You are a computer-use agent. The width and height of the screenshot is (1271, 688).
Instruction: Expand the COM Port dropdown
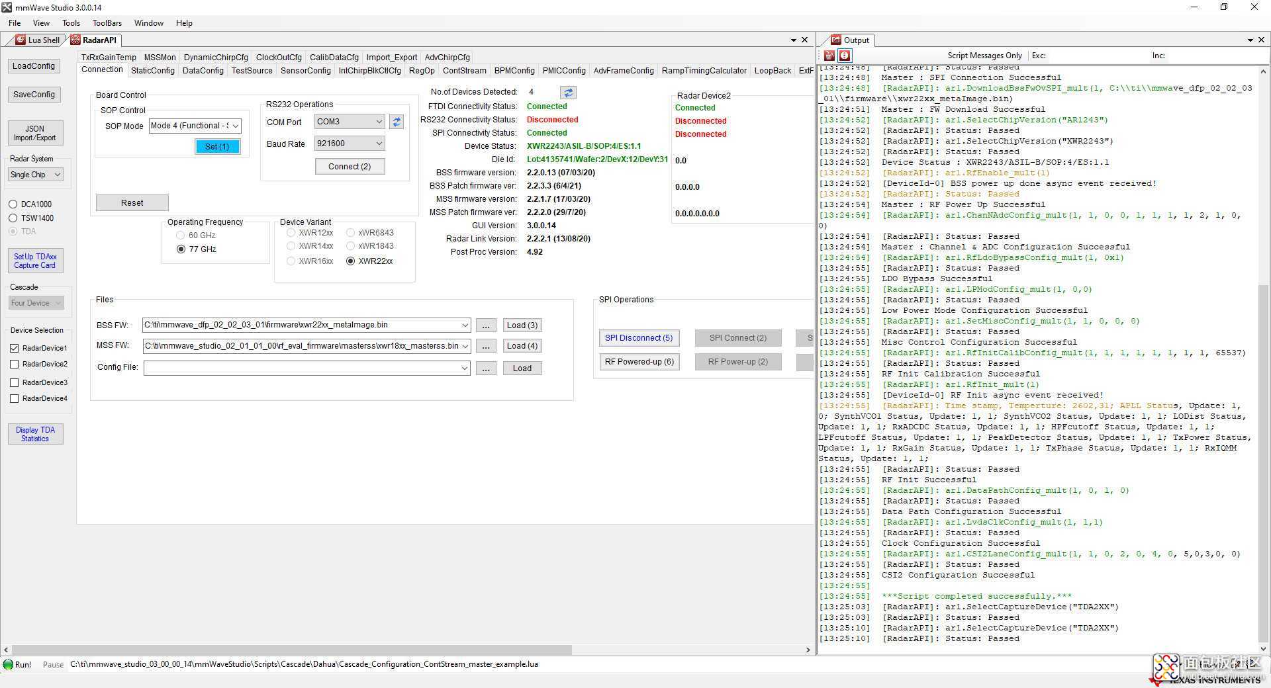[x=379, y=122]
